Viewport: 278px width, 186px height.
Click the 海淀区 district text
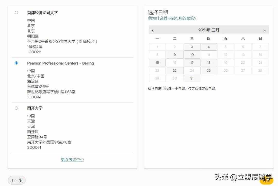[x=33, y=81]
